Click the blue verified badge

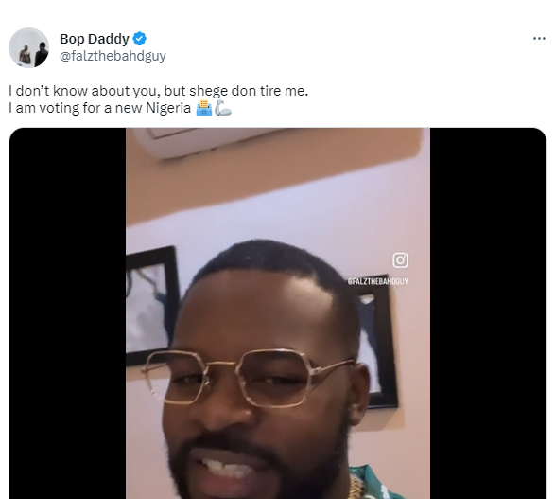click(139, 39)
